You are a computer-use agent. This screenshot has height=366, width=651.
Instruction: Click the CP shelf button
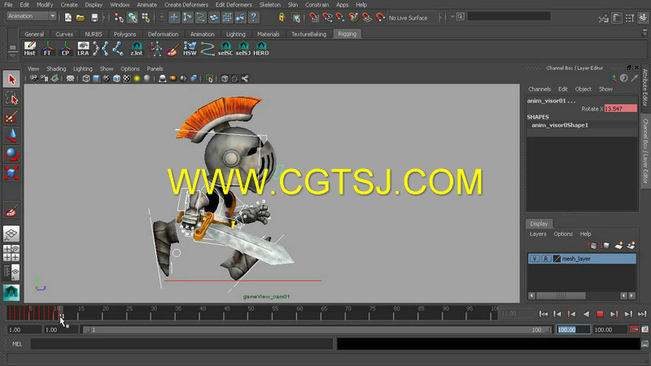[65, 49]
